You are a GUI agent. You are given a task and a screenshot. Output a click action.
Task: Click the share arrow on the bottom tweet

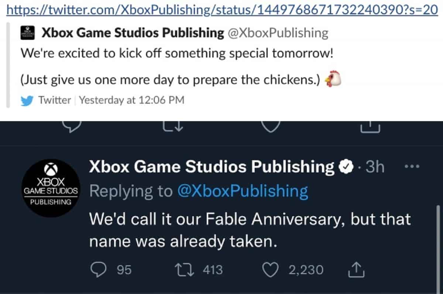coord(357,269)
